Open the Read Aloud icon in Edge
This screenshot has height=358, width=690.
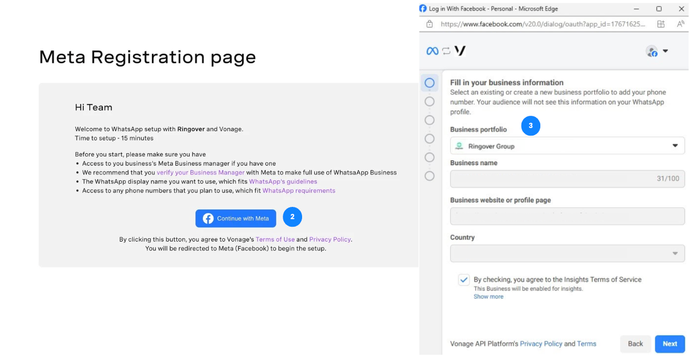(x=680, y=24)
